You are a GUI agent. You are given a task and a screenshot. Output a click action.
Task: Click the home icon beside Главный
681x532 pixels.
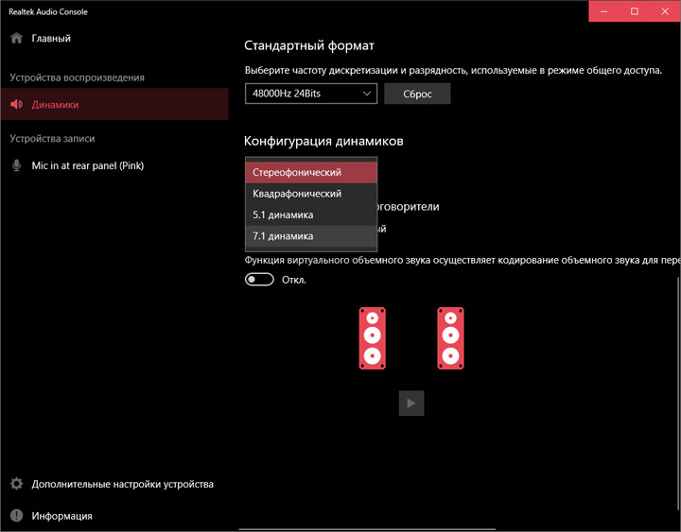(16, 38)
